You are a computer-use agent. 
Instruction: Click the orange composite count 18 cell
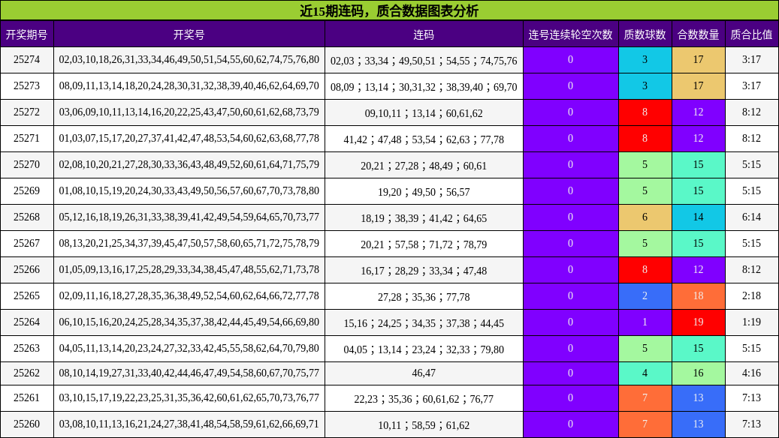(698, 296)
